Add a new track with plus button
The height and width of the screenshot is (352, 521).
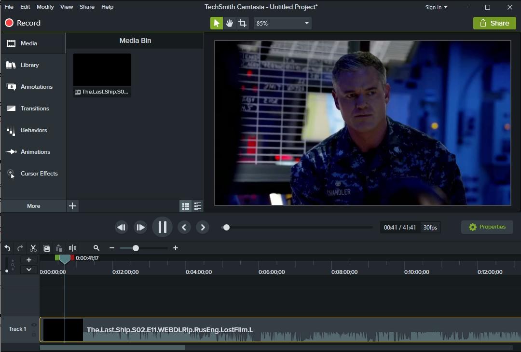(x=29, y=260)
